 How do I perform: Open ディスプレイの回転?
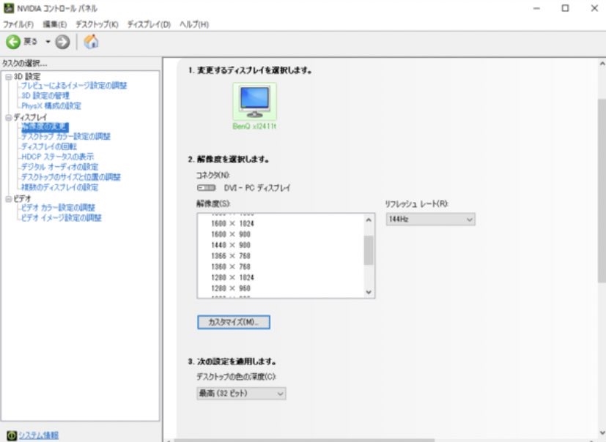(x=48, y=146)
